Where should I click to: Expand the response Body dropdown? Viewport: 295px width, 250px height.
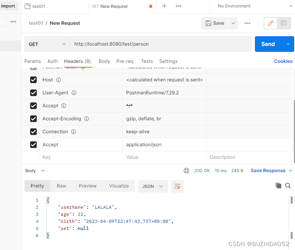35,171
